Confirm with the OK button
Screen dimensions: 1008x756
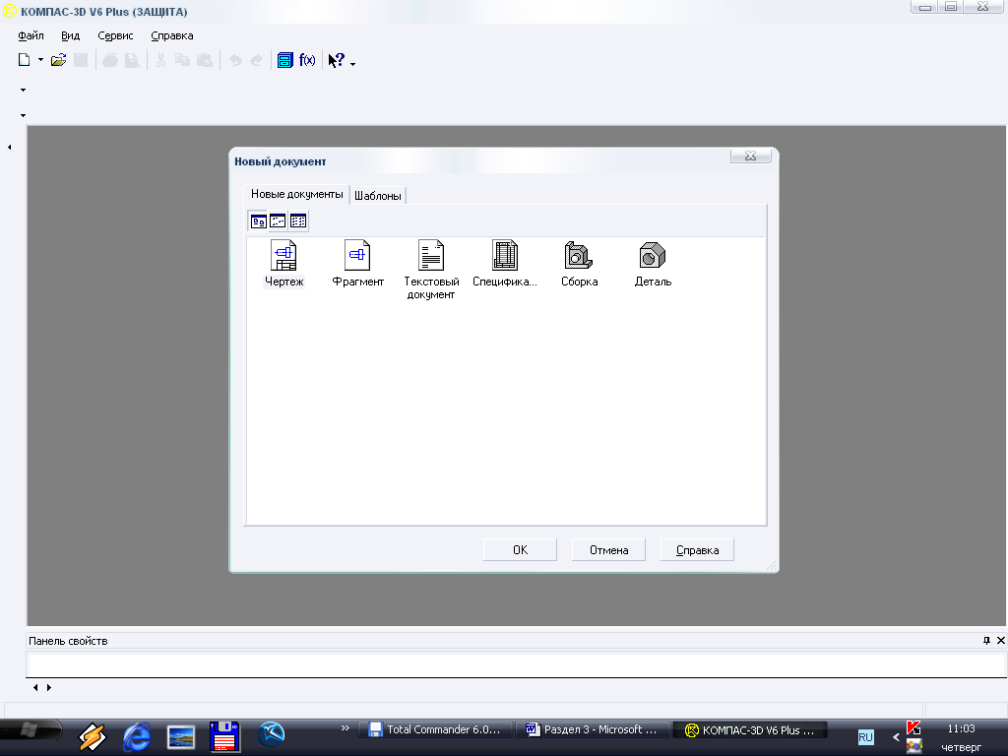point(520,550)
